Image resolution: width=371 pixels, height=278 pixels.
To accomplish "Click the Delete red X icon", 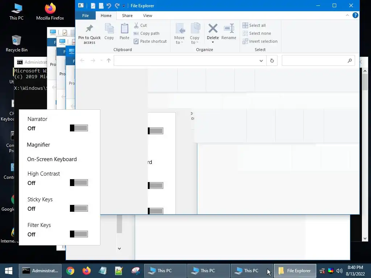I will [213, 29].
